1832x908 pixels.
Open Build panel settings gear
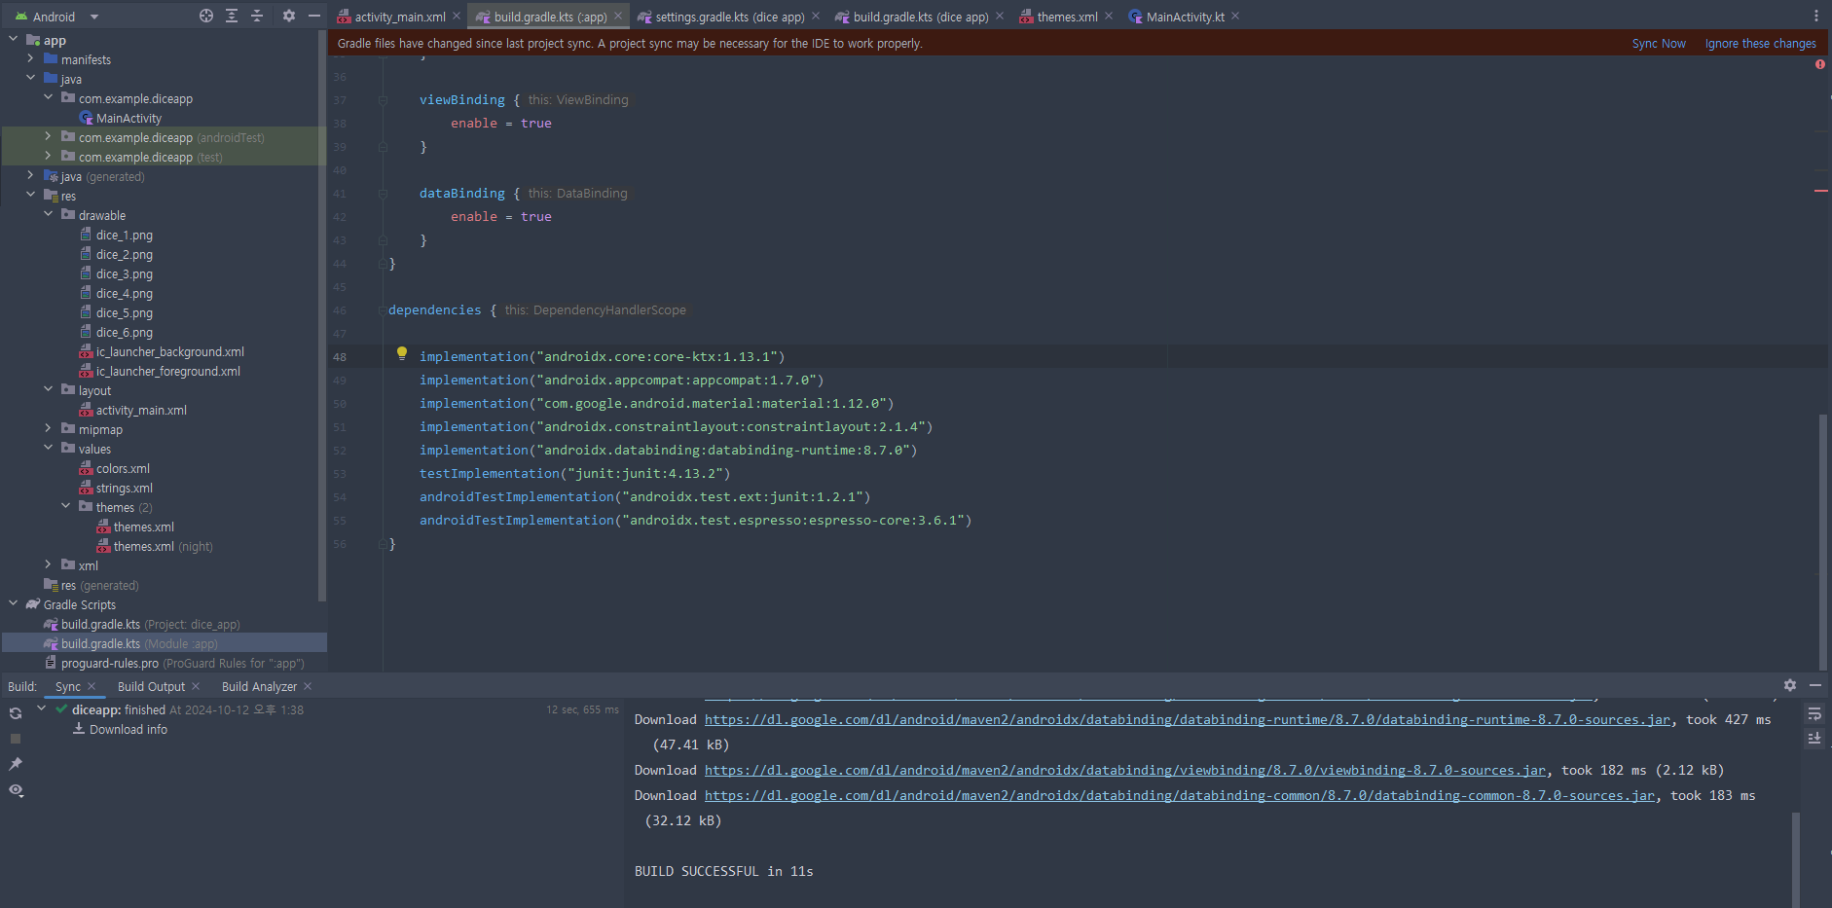click(1790, 685)
